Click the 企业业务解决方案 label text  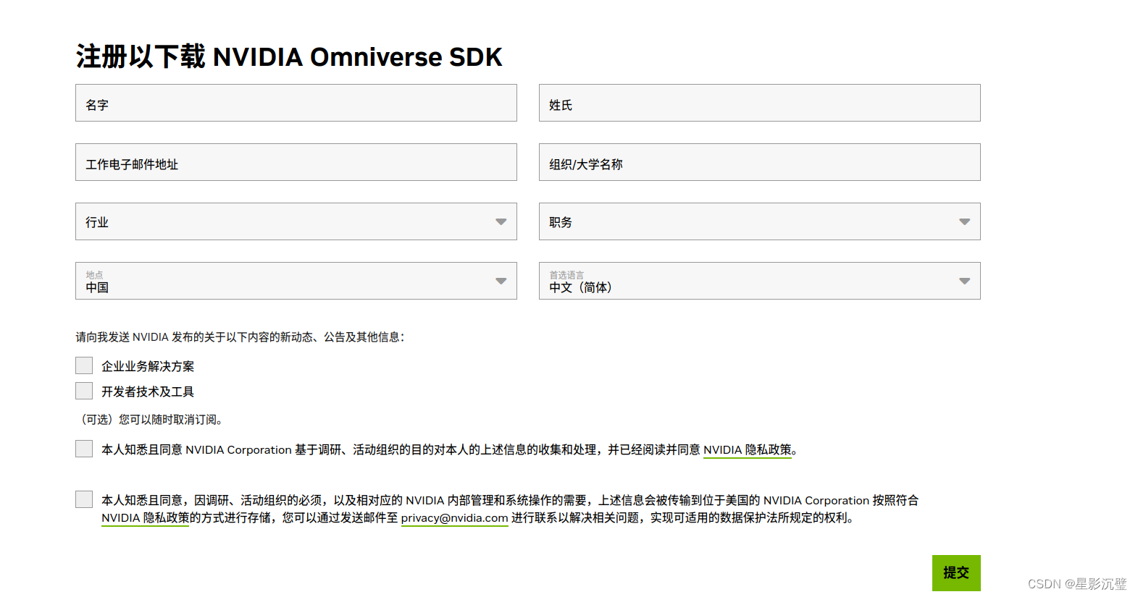pos(148,366)
